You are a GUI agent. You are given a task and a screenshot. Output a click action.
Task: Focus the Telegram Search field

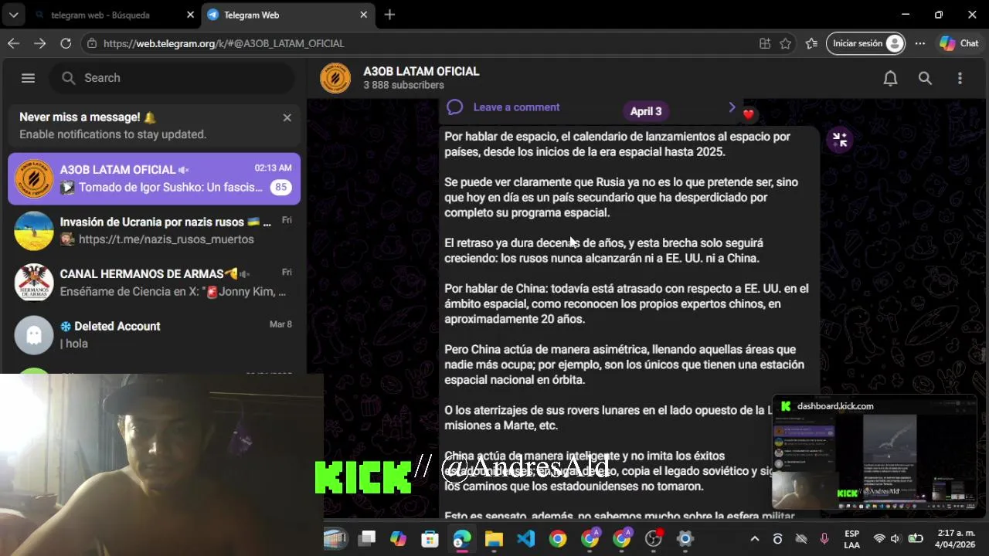coord(173,78)
